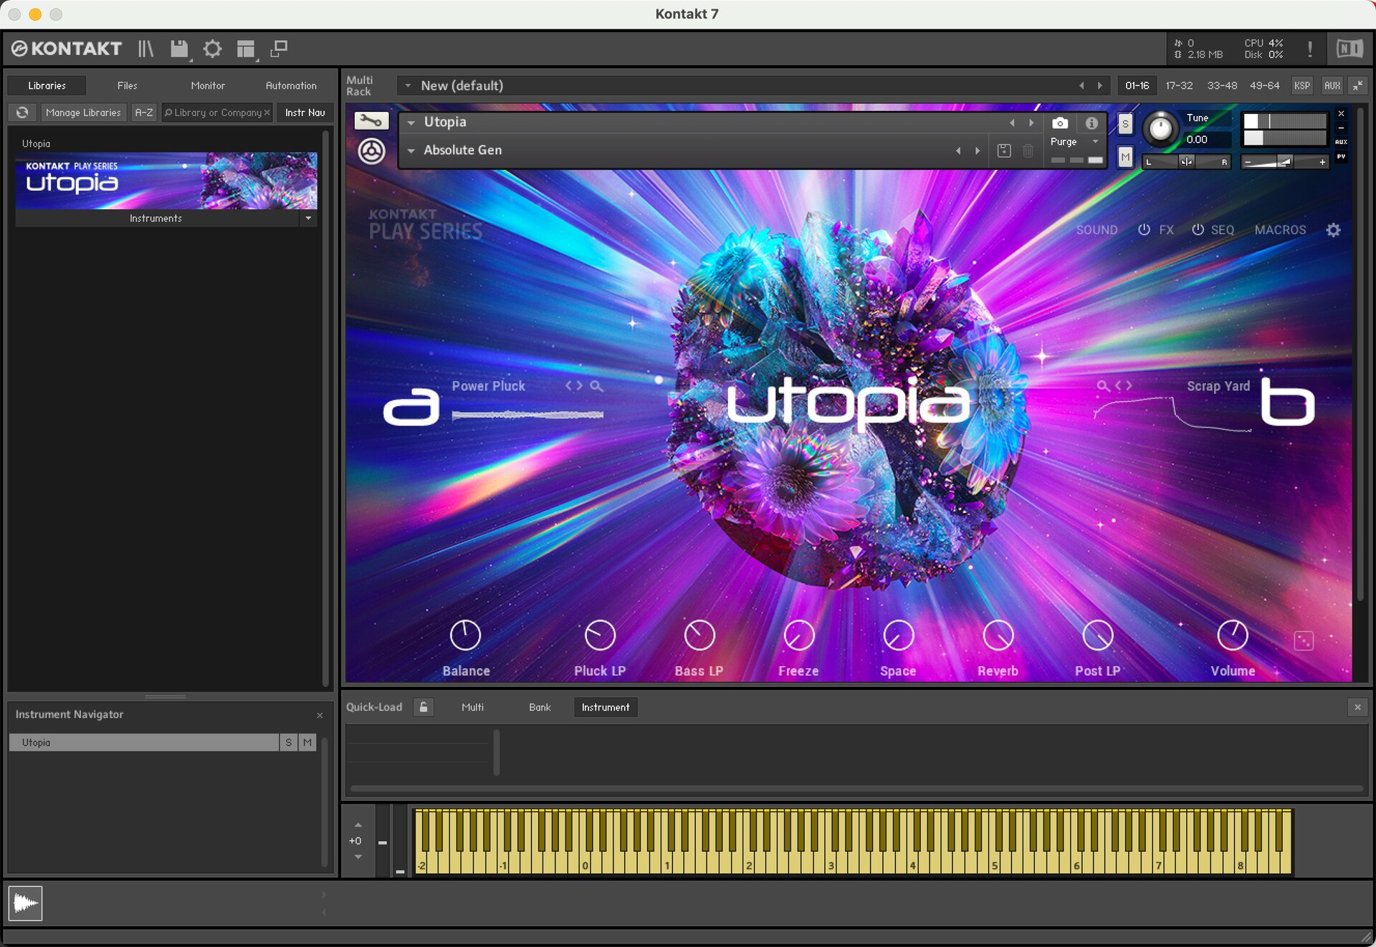1376x947 pixels.
Task: Select Quick-Load Multi tab
Action: point(472,707)
